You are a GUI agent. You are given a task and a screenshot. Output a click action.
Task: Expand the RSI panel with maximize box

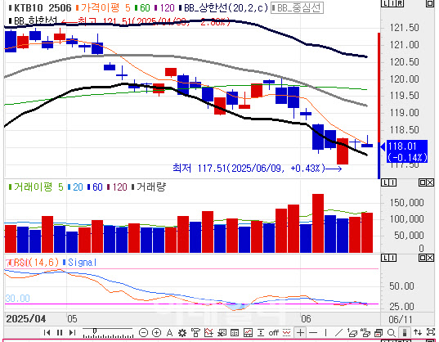point(422,258)
